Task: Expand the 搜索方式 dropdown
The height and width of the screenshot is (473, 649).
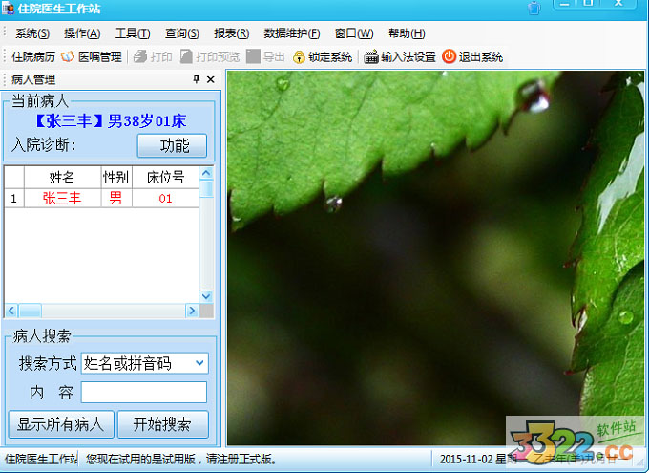Action: 199,363
